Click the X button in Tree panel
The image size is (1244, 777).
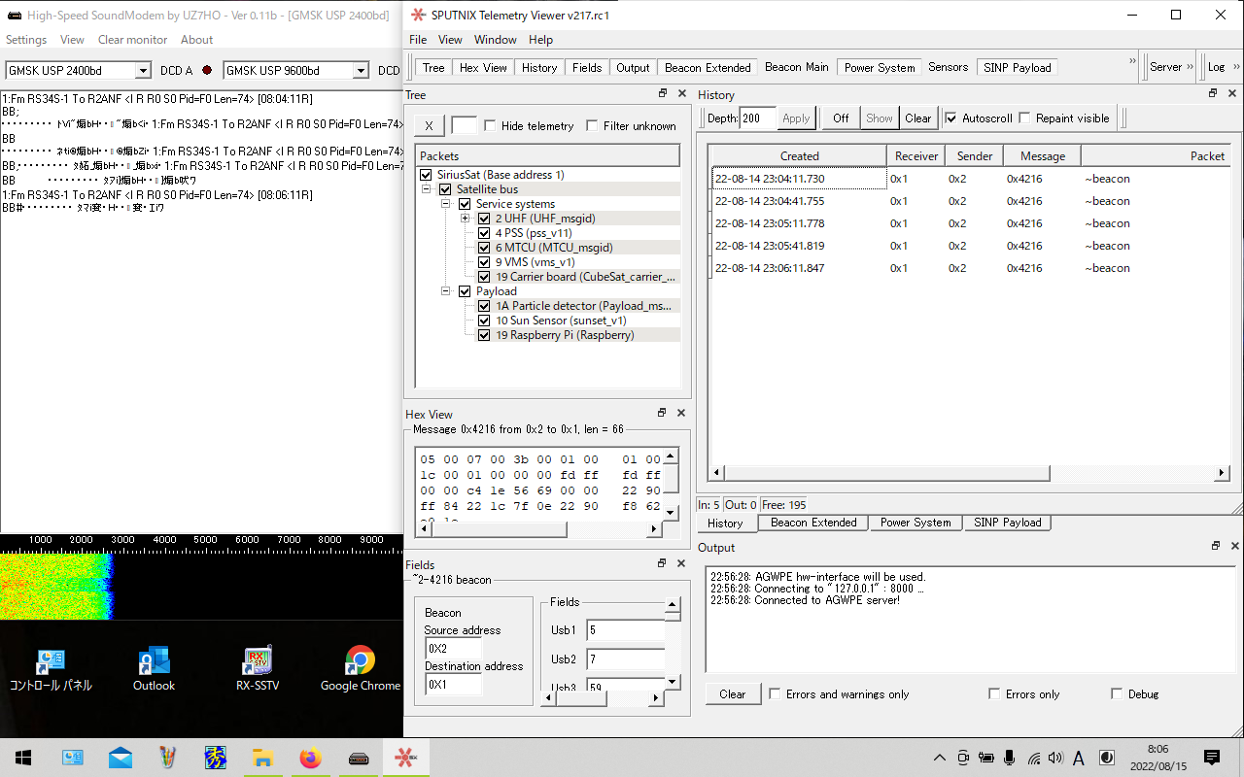pyautogui.click(x=429, y=125)
